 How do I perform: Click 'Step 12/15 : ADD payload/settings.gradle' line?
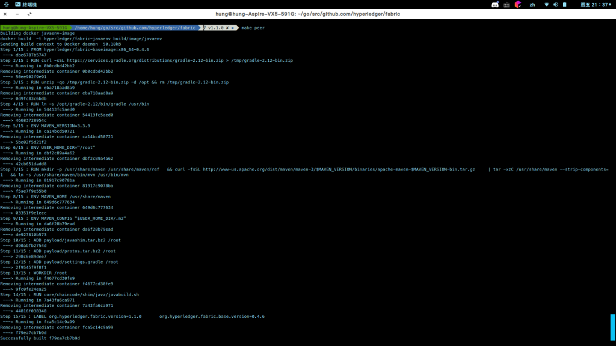[x=59, y=262]
